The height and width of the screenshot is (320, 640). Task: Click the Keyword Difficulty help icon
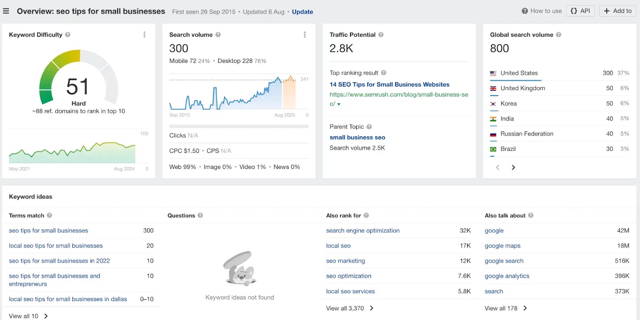68,35
